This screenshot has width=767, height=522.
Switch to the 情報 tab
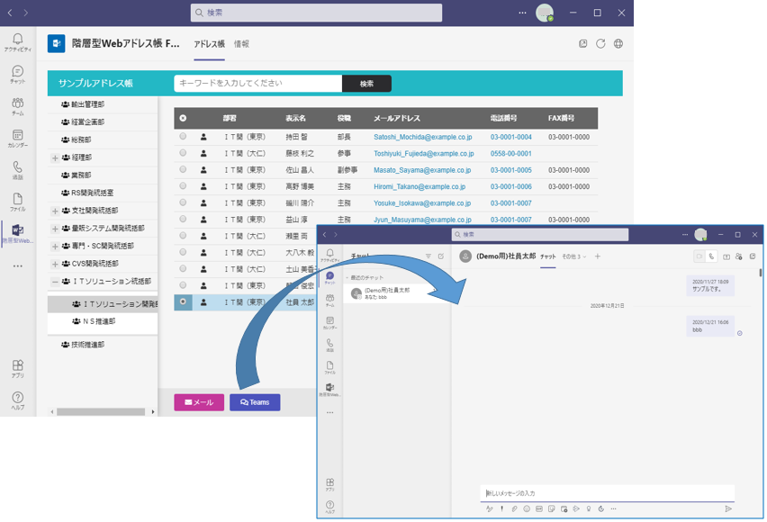[241, 44]
